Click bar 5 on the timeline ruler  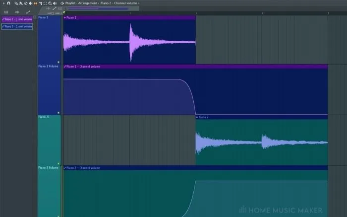point(328,13)
